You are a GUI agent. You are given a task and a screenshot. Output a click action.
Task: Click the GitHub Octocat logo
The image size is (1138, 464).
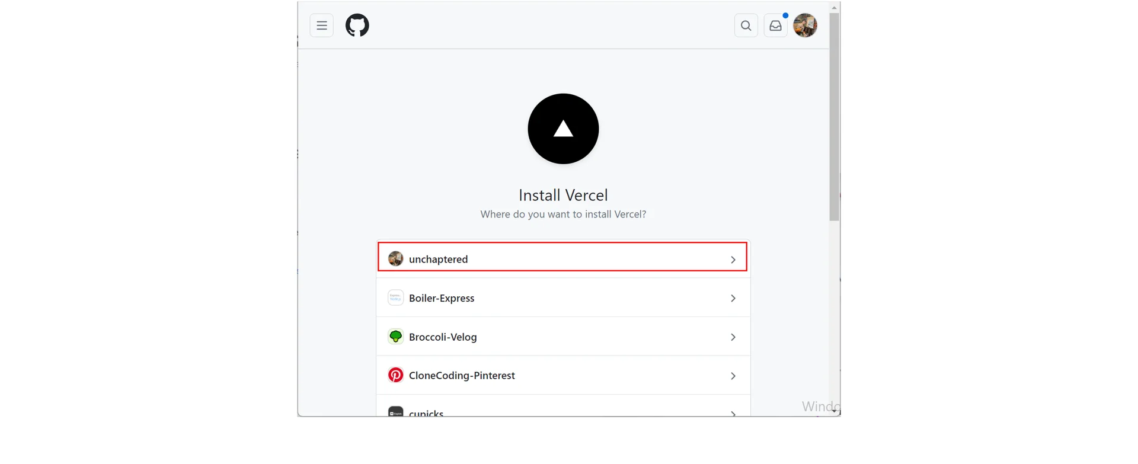pyautogui.click(x=357, y=25)
